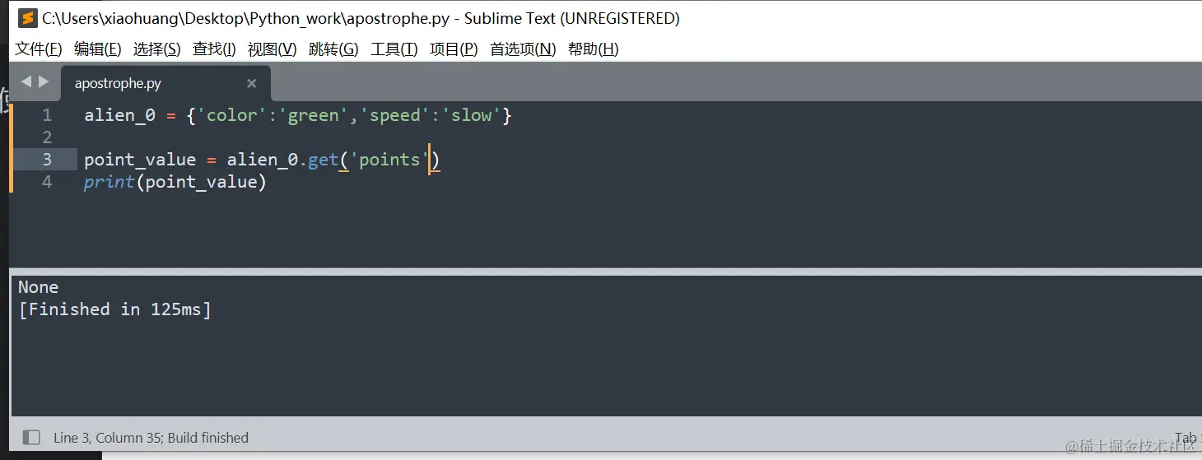Select the apostrophe.py tab

(165, 83)
